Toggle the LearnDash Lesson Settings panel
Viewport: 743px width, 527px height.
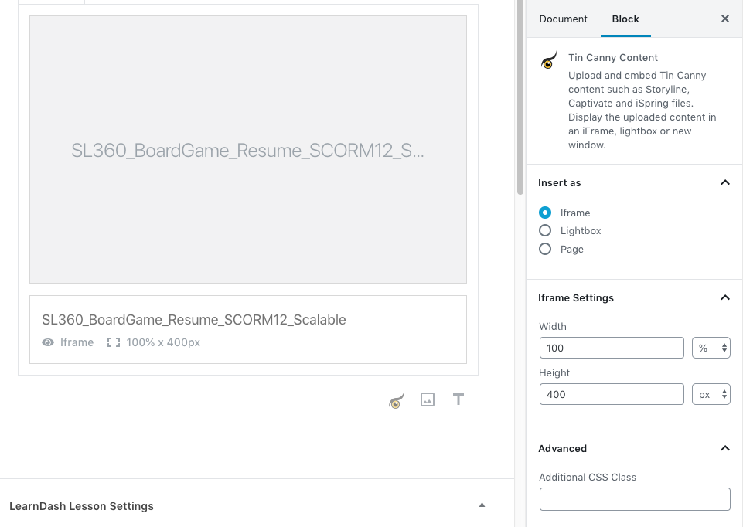[482, 505]
